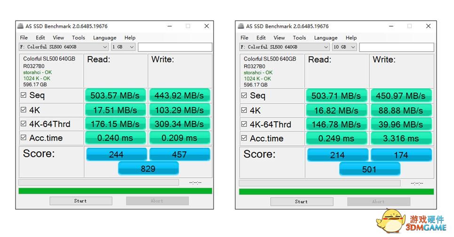Screen dimensions: 454x237
Task: Click Seq read result 503.71 MB/s
Action: tap(336, 96)
